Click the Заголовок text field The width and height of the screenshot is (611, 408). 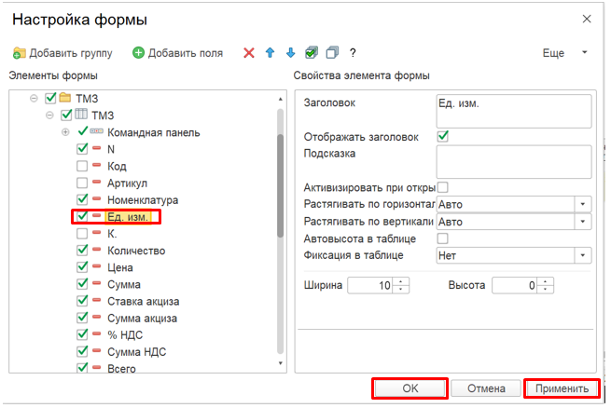(x=514, y=111)
